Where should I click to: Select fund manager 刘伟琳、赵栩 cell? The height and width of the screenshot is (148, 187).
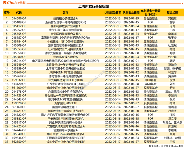(172, 138)
